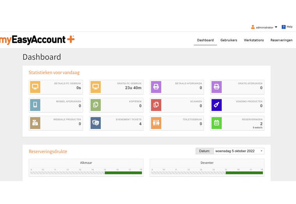Select the purple Betaald afdrukken printer icon
Screen dimensions: 296x204
pyautogui.click(x=156, y=87)
